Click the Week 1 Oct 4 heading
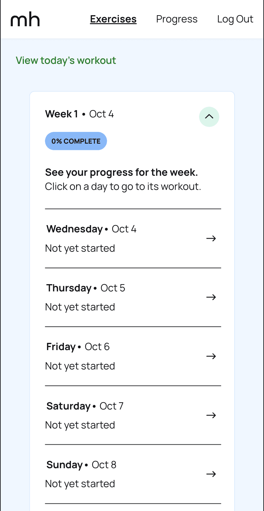This screenshot has width=264, height=511. [79, 114]
